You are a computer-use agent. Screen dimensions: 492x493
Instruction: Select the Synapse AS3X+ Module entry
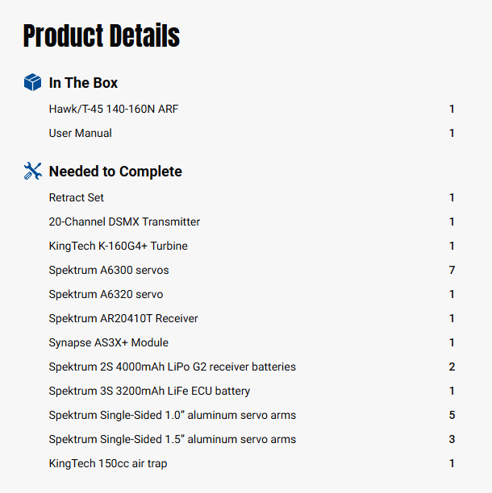click(109, 342)
